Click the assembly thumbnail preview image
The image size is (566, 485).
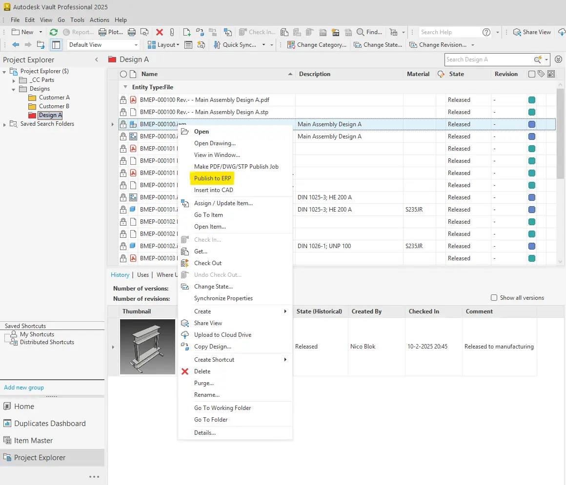point(147,347)
